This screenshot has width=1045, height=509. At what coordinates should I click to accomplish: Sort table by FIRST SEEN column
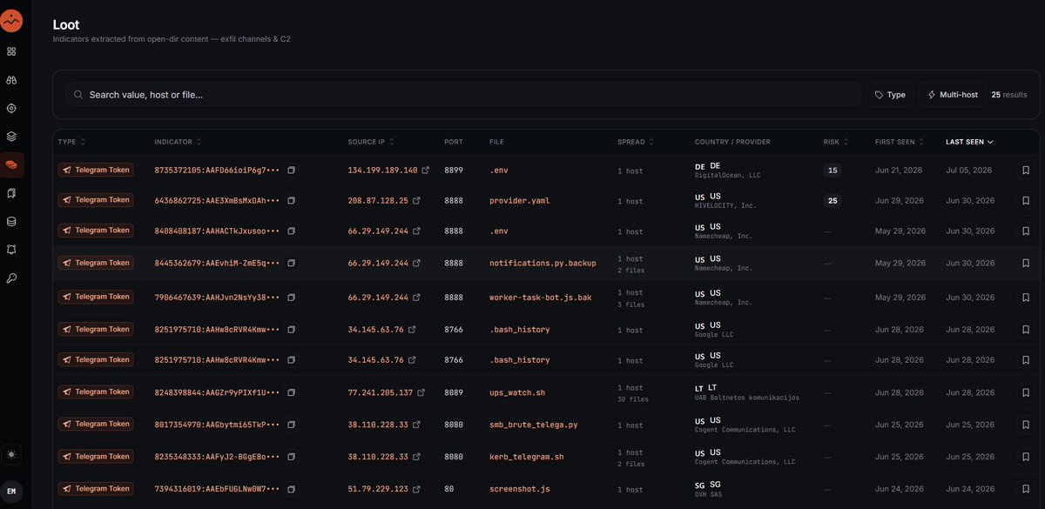pyautogui.click(x=900, y=142)
